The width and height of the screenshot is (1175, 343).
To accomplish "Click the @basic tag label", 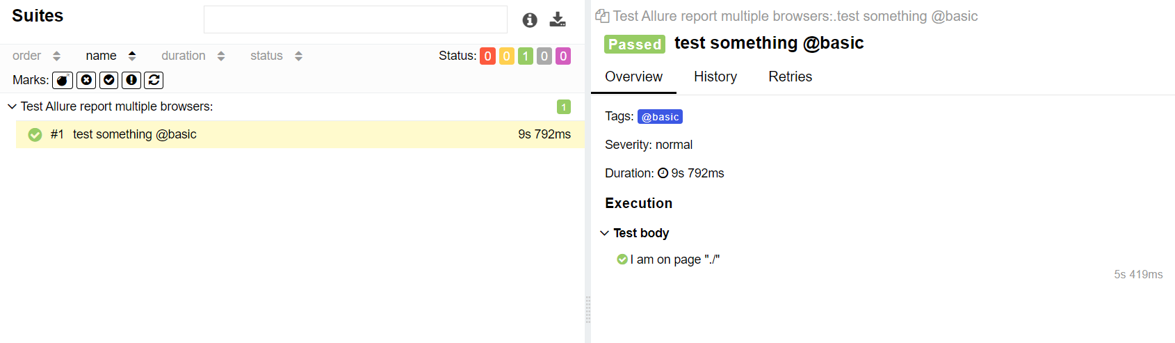I will point(660,117).
